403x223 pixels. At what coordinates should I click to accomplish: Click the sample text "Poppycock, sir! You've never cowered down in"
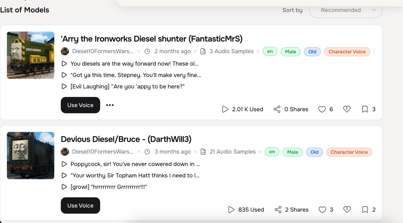(135, 164)
